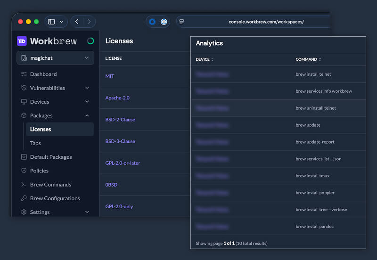
Task: Collapse the Packages section chevron
Action: pyautogui.click(x=87, y=115)
